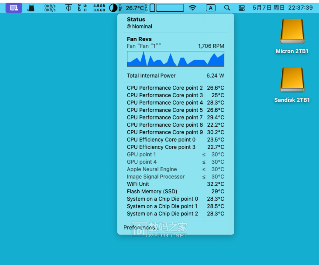The image size is (319, 265).
Task: Open the black cat menu bar icon
Action: 31,8
